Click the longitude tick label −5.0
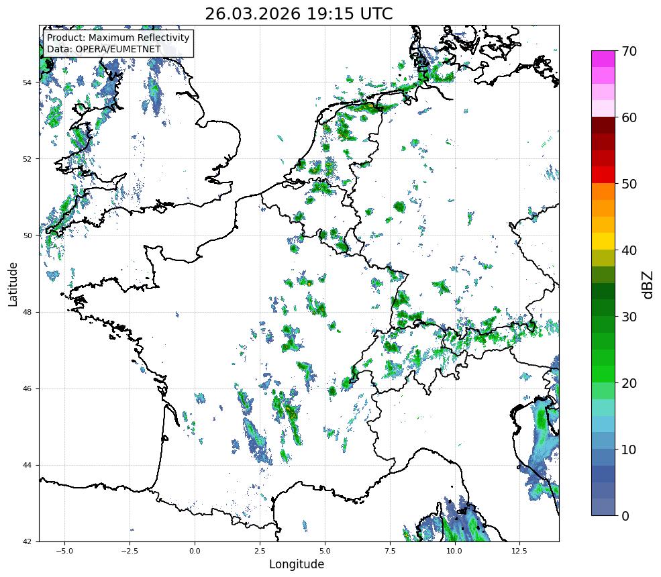661x577 pixels. [x=64, y=551]
